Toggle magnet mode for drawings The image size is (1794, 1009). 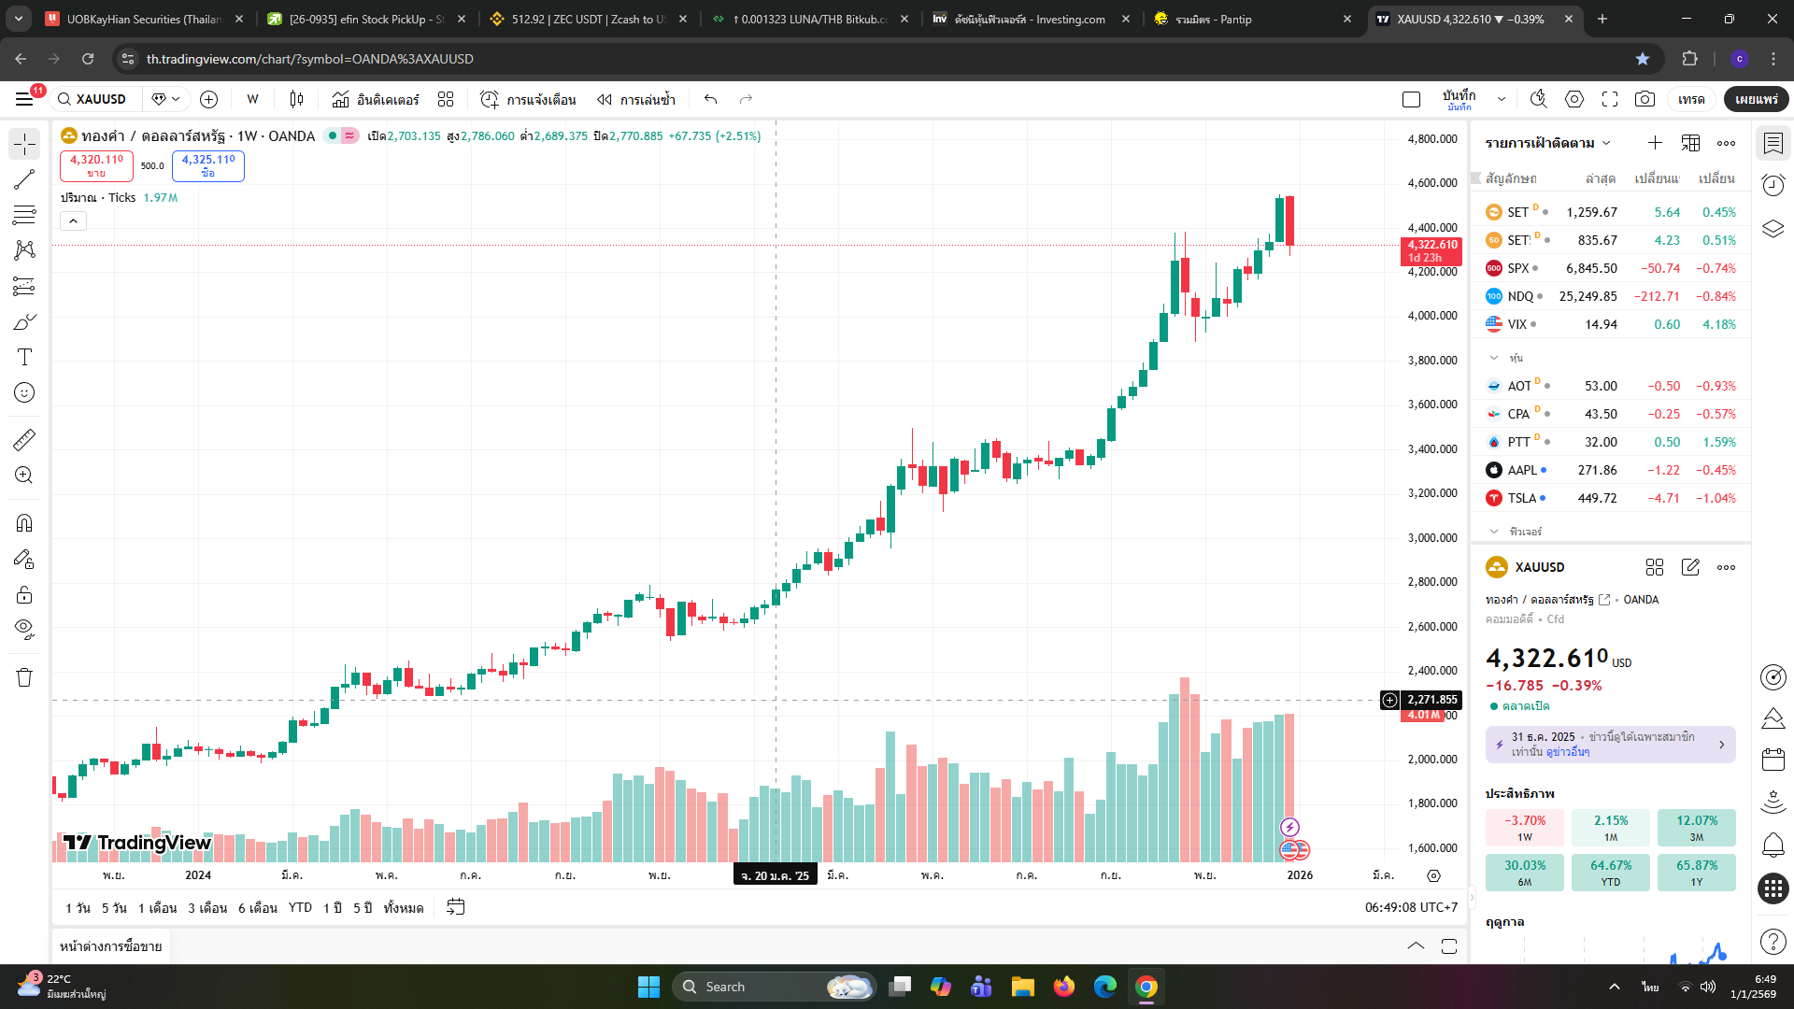[24, 523]
